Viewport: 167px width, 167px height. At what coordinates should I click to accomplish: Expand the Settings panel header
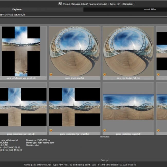[105, 160]
